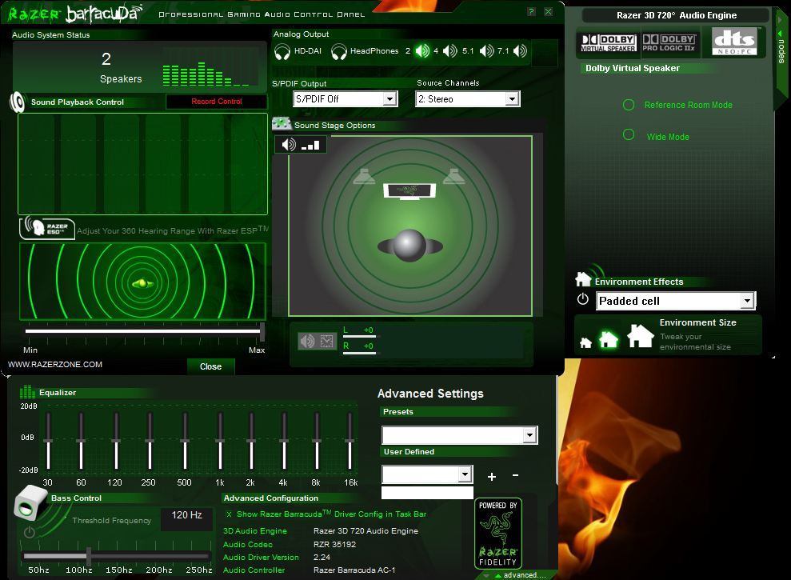Select Dolby Pro Logic IIx logo
This screenshot has height=580, width=791.
(x=669, y=42)
